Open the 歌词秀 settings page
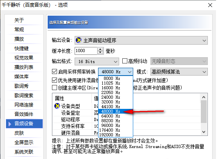 coord(21,86)
